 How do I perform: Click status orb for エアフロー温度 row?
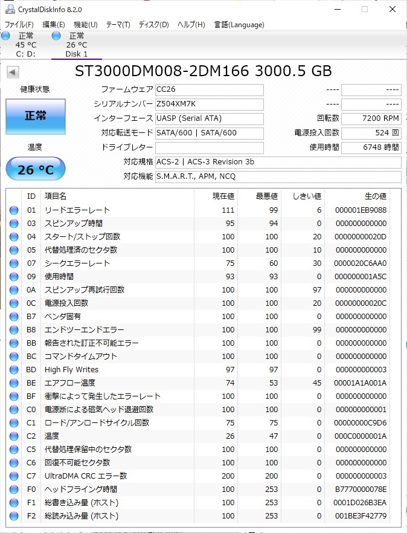click(14, 383)
